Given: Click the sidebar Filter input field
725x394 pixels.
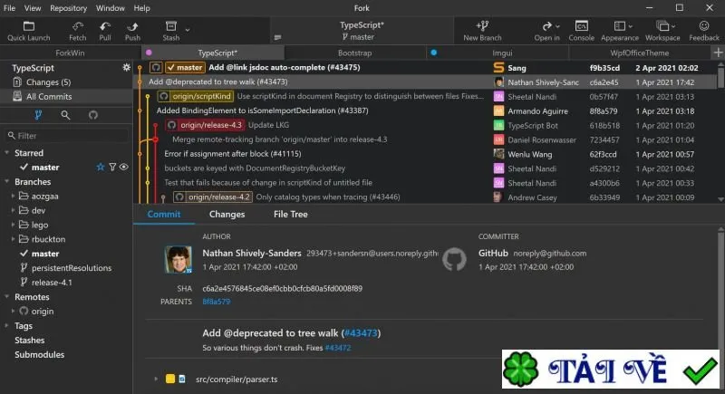Looking at the screenshot, I should tap(67, 135).
